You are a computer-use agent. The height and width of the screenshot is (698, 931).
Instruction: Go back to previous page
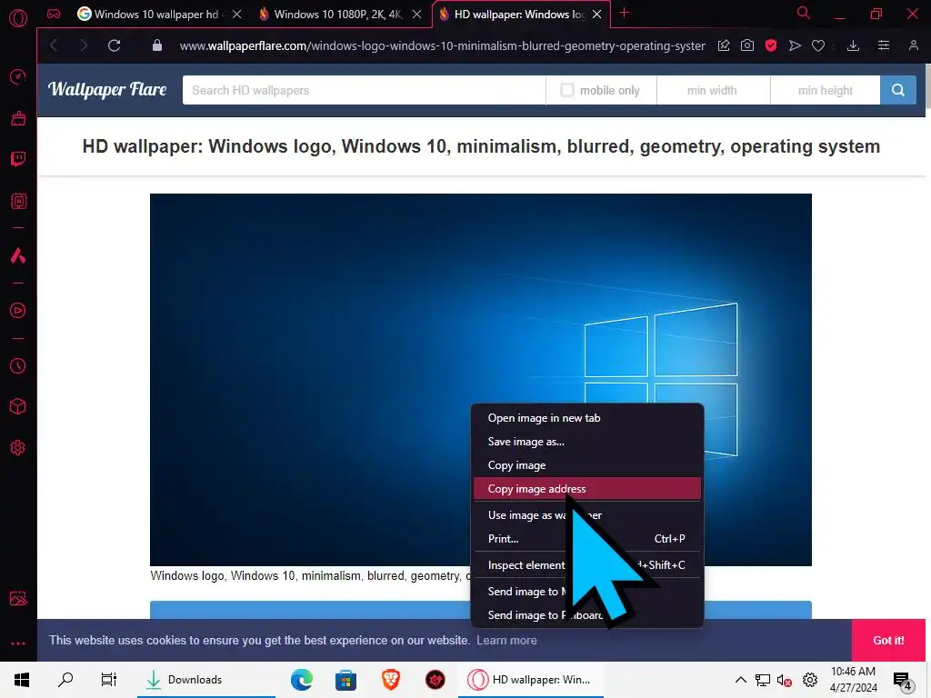click(x=54, y=45)
